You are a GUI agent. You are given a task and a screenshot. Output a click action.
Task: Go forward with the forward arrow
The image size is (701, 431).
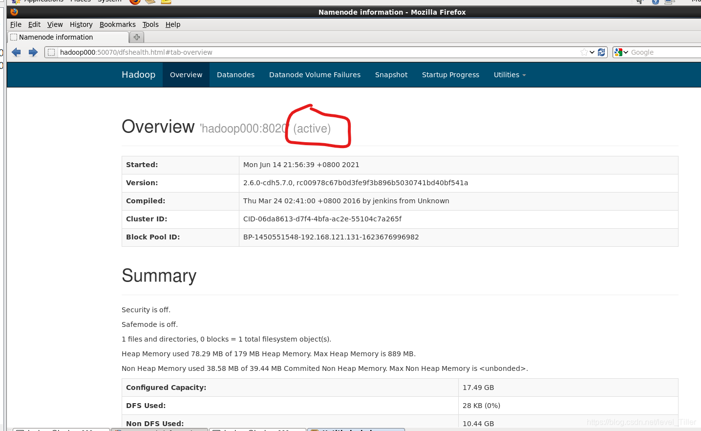click(33, 52)
